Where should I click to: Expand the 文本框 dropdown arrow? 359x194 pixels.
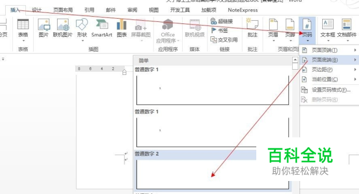[328, 41]
